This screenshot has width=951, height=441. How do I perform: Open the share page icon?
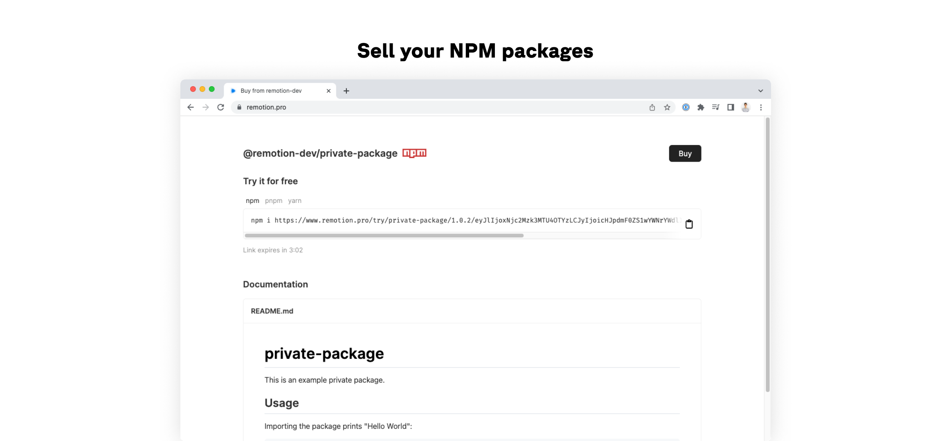[652, 107]
